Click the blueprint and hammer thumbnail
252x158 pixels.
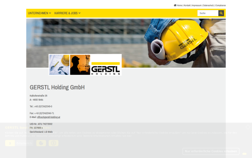[59, 65]
